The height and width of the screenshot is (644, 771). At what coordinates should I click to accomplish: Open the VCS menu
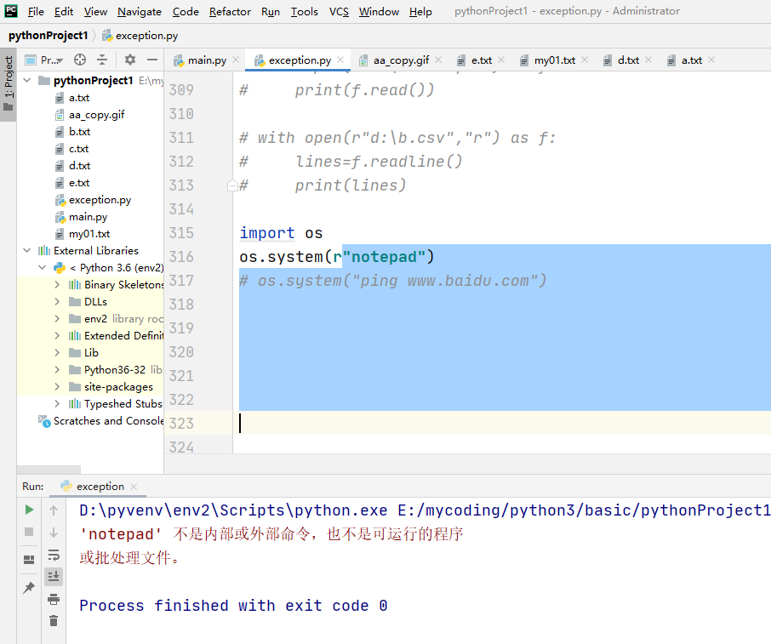coord(339,11)
